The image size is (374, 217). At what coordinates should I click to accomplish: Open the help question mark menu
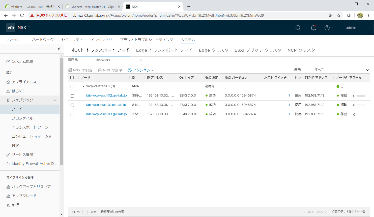click(328, 28)
